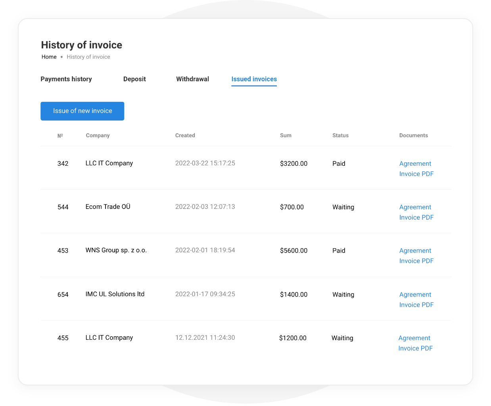
Task: Open the Deposit tab
Action: [x=134, y=79]
